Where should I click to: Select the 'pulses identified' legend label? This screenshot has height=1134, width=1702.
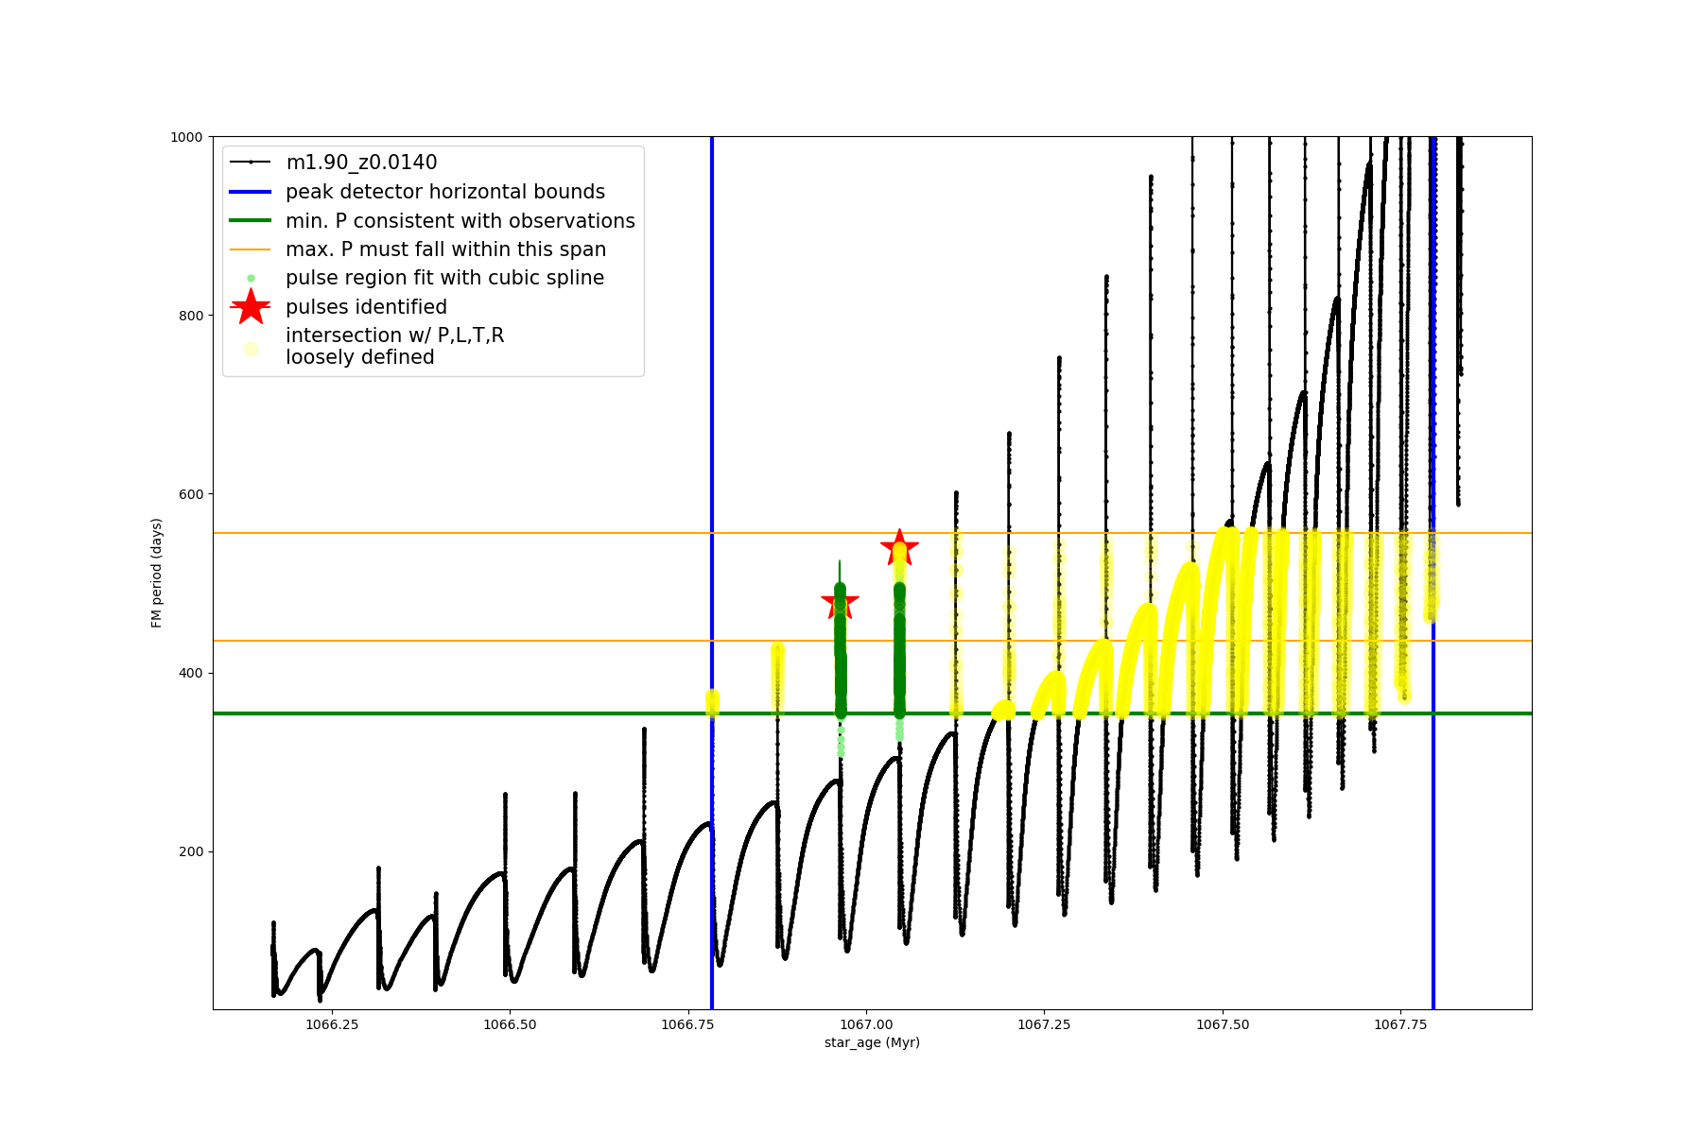366,307
